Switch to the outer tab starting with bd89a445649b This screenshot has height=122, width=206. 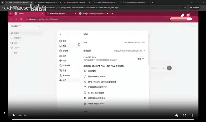pyautogui.click(x=48, y=2)
